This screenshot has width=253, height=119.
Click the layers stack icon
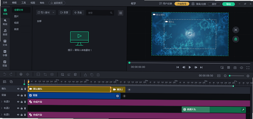[75, 74]
